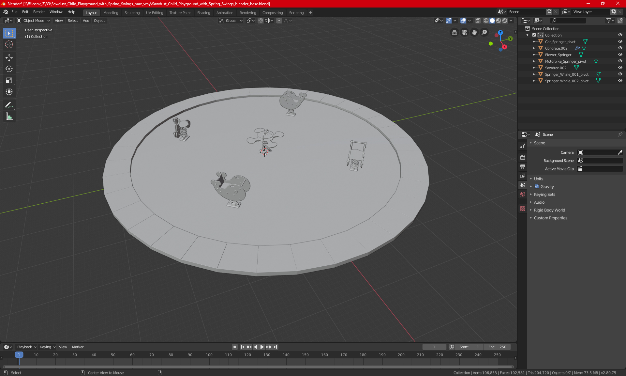
Task: Open World properties tab icon
Action: coord(523,194)
